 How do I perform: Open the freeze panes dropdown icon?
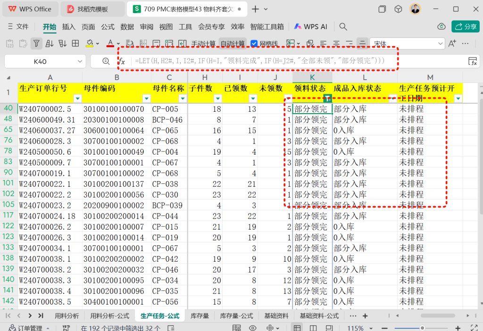pyautogui.click(x=292, y=44)
